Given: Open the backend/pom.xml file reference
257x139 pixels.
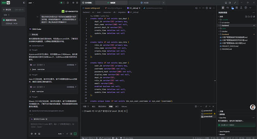Looking at the screenshot, I should (37, 46).
